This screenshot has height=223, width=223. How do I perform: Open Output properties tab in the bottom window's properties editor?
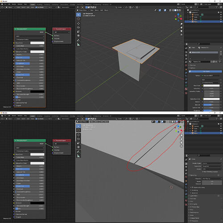[186, 167]
